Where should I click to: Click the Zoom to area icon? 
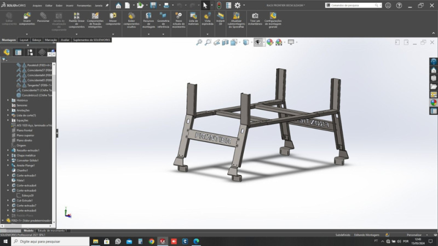(208, 42)
